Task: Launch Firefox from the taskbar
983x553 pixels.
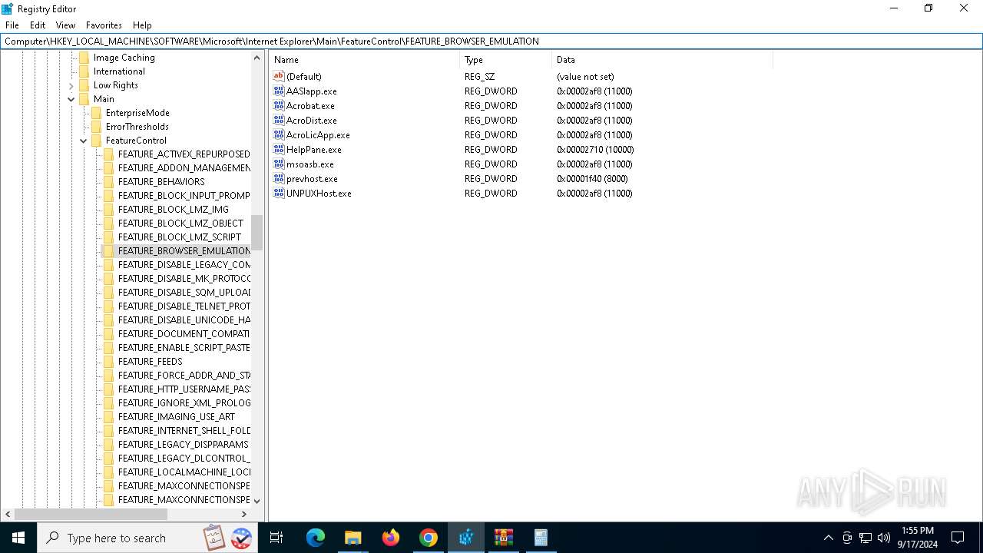Action: tap(391, 538)
